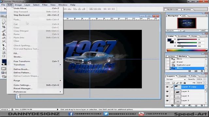Select the Pen tool
Image resolution: width=209 pixels, height=117 pixels.
pos(4,48)
